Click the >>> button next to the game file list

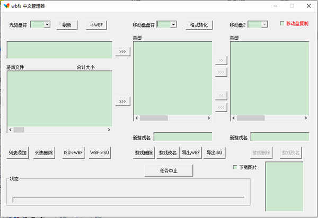coord(122,101)
